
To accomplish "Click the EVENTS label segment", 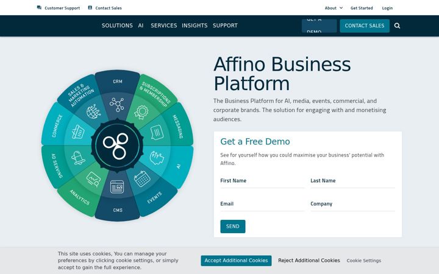I will [154, 198].
